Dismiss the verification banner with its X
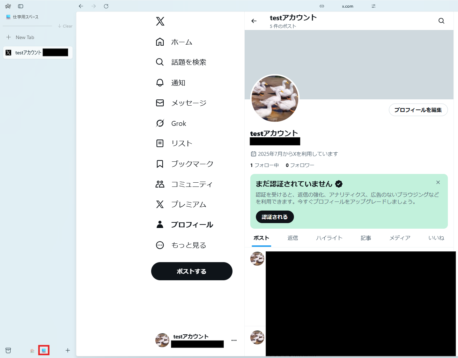 click(x=438, y=182)
